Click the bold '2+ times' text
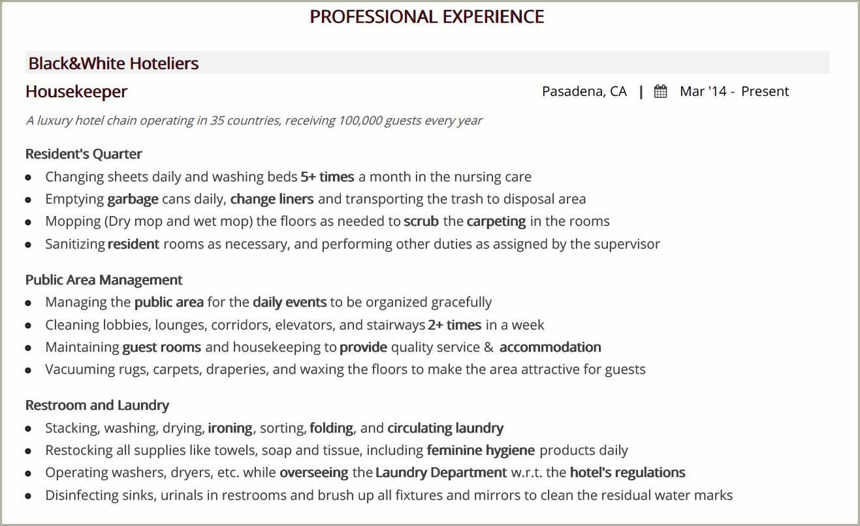 pos(454,325)
